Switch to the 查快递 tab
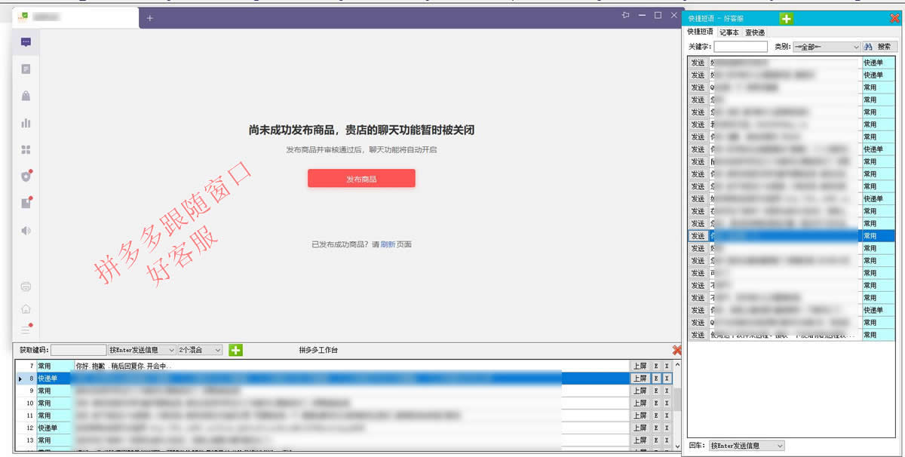 pyautogui.click(x=754, y=32)
